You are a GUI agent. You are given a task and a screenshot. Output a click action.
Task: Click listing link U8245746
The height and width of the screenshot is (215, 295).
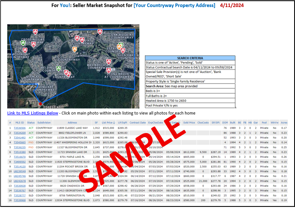(20, 176)
